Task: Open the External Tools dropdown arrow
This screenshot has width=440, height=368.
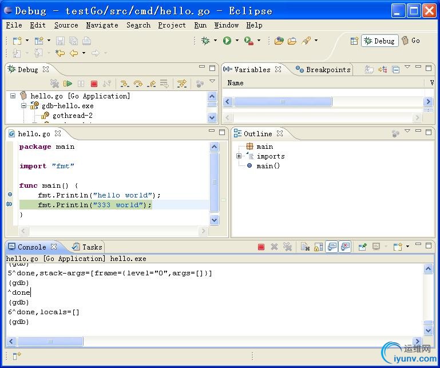Action: pos(259,41)
